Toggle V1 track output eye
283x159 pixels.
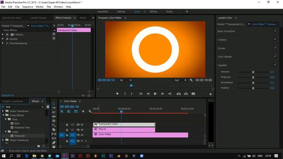pos(82,135)
